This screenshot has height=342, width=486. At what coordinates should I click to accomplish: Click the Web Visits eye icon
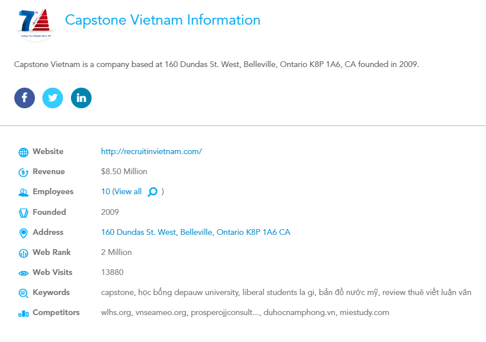click(x=23, y=273)
